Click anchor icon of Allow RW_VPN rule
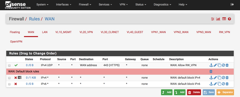This screenshot has width=240, height=97. click(x=211, y=65)
